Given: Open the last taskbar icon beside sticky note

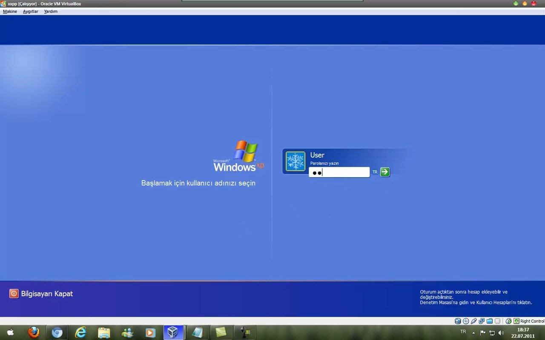Looking at the screenshot, I should click(245, 332).
